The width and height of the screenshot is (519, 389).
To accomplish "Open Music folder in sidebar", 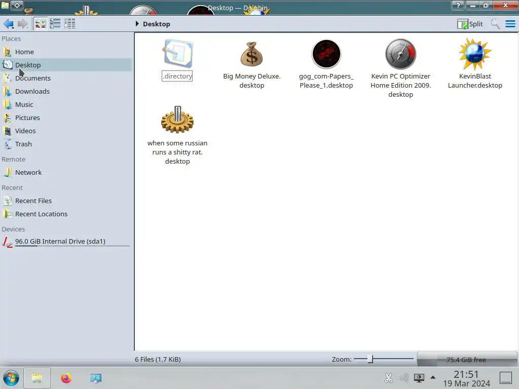I will pos(66,104).
